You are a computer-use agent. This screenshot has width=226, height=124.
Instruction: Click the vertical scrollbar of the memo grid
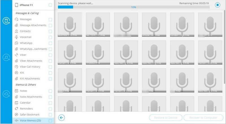[x=225, y=47]
